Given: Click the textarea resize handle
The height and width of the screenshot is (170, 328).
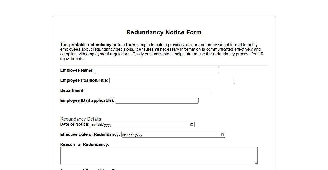Looking at the screenshot, I should click(256, 163).
